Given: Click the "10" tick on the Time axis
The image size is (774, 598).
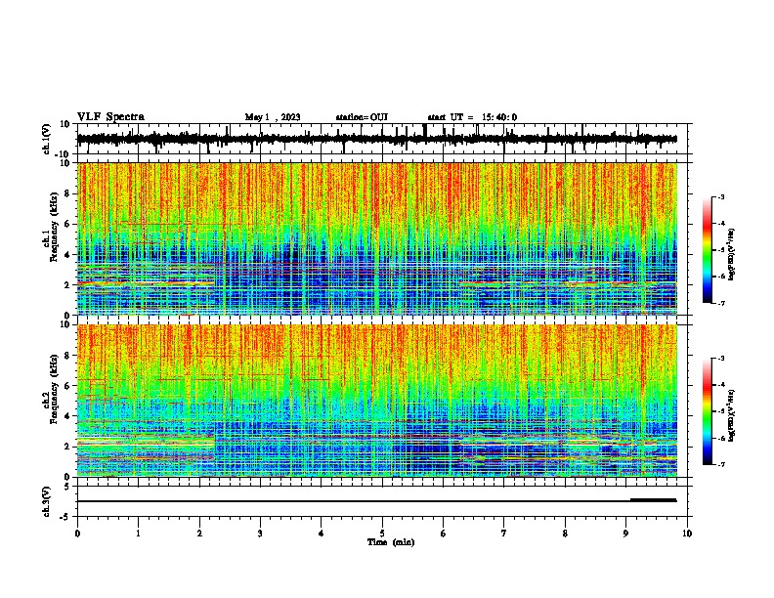Looking at the screenshot, I should tap(687, 534).
